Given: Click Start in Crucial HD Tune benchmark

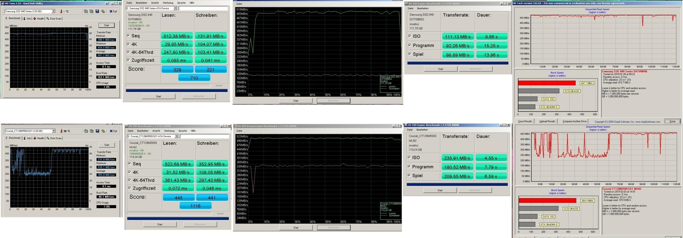Looking at the screenshot, I should 107,145.
